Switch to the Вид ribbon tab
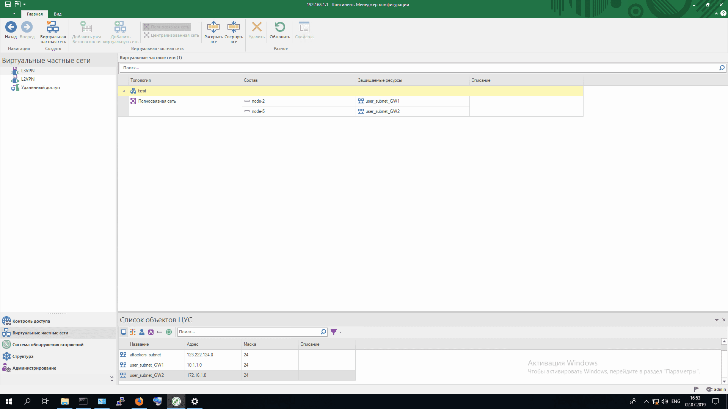 tap(58, 14)
